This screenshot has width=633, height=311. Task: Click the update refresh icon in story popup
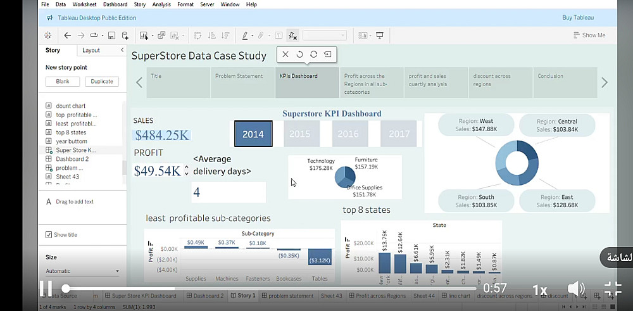(x=314, y=54)
